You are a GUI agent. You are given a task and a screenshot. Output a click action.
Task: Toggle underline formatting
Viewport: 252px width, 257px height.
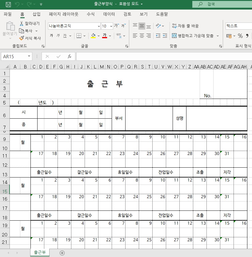(x=65, y=35)
